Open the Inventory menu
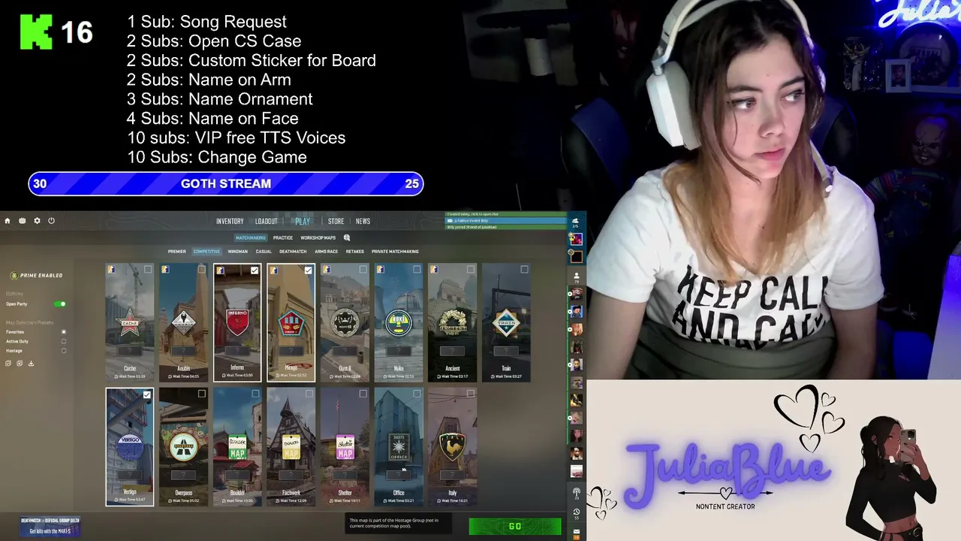Screen dimensions: 961x541 (230, 222)
